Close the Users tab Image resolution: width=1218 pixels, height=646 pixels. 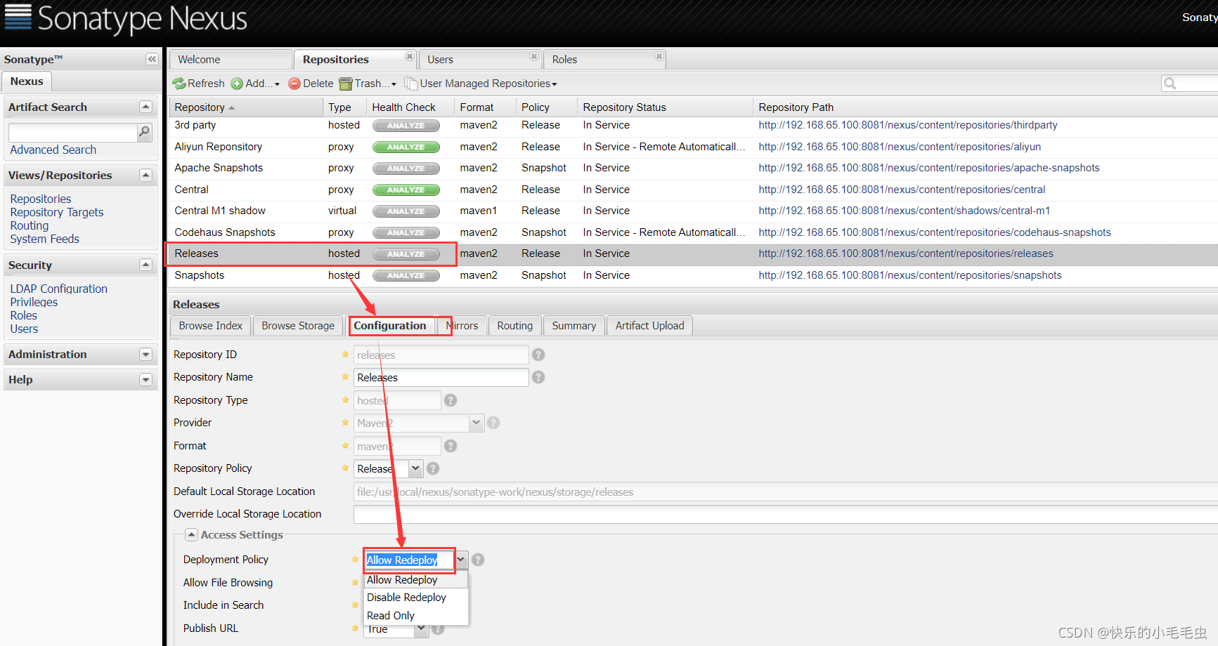point(534,56)
